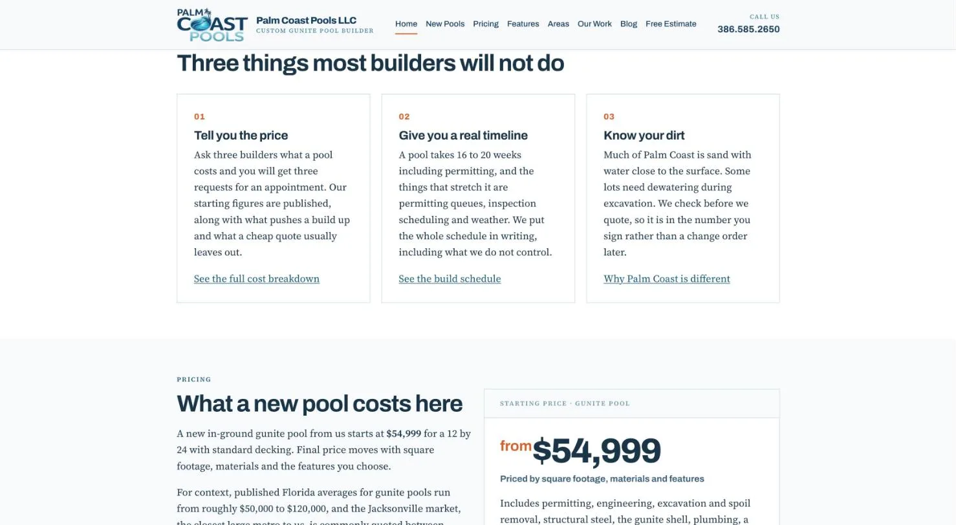Open the Home nav item
The width and height of the screenshot is (956, 525).
(406, 24)
